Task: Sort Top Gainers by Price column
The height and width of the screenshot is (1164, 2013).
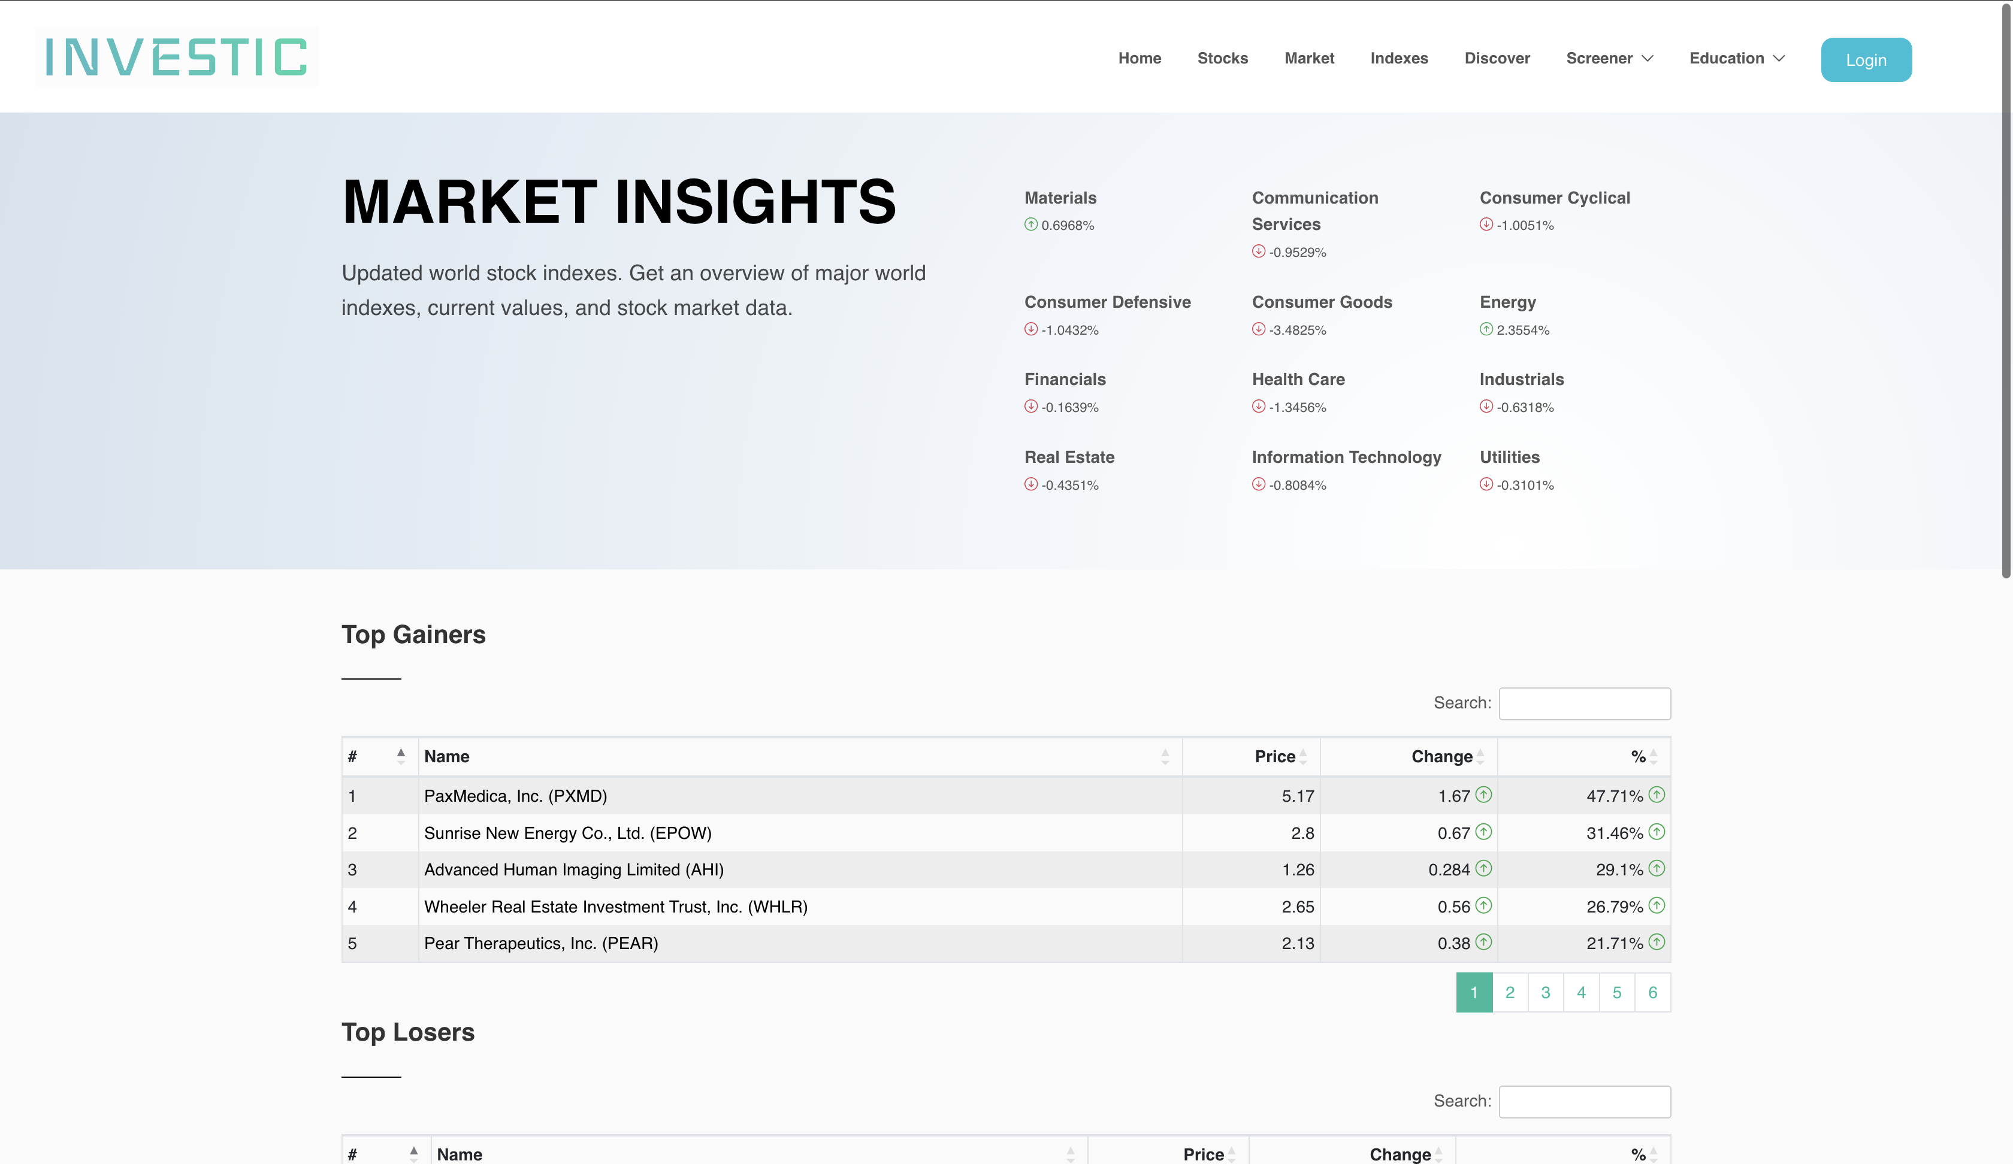Action: coord(1251,757)
